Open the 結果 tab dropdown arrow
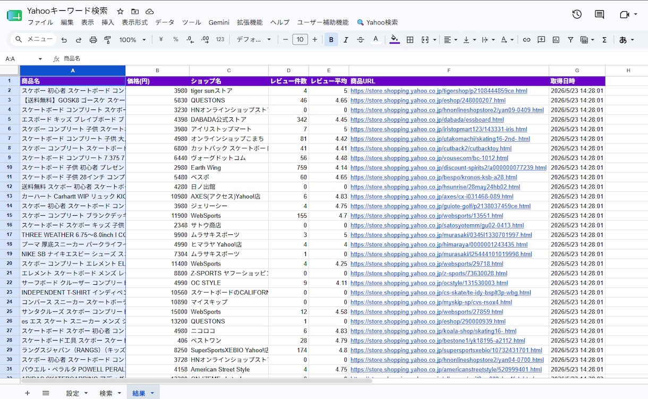The width and height of the screenshot is (648, 399). (x=152, y=393)
